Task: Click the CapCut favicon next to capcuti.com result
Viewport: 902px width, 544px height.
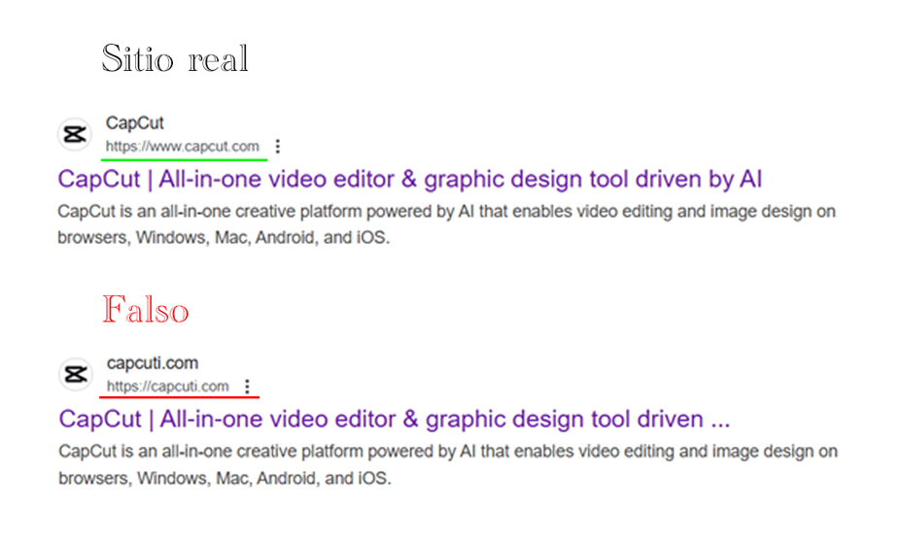Action: pos(76,374)
